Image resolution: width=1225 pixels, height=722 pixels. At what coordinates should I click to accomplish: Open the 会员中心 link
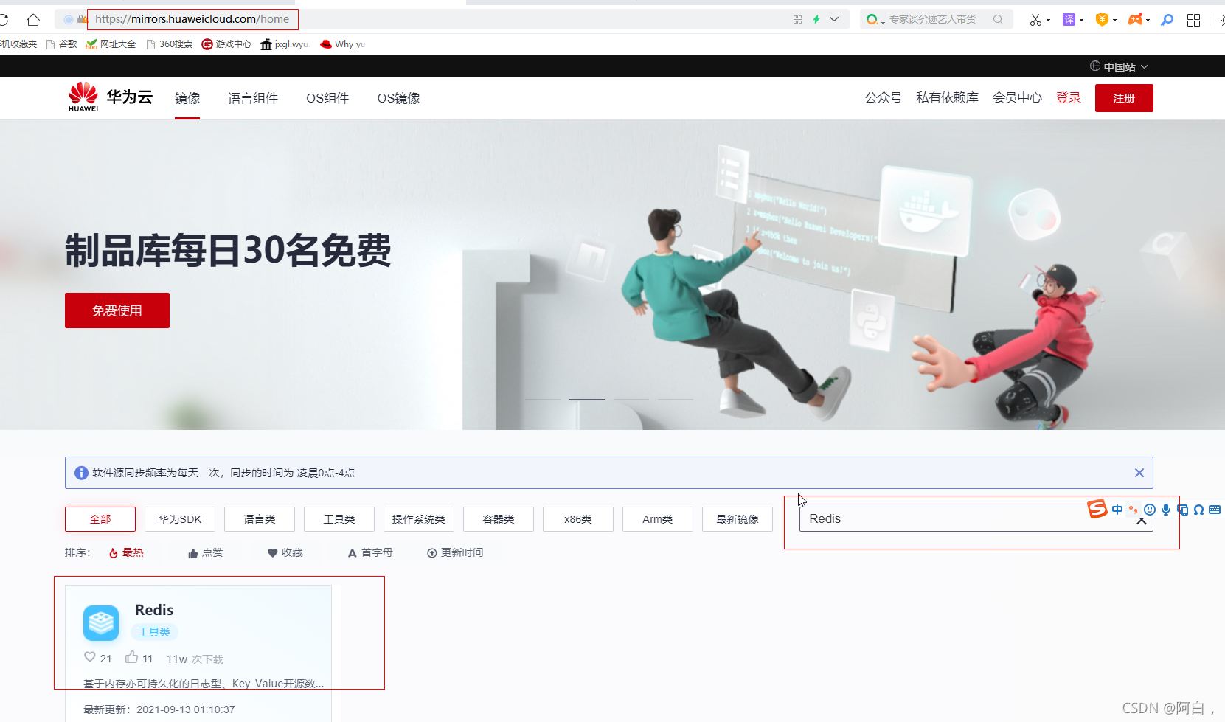(x=1017, y=97)
